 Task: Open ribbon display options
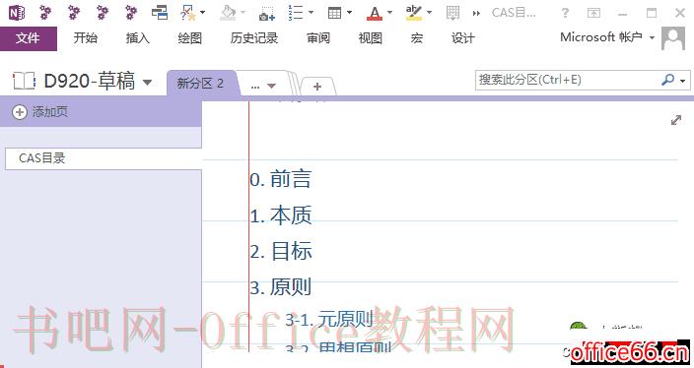pos(593,13)
